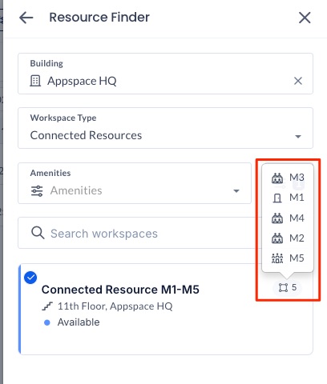Click the amenities sliders icon
This screenshot has height=384, width=327.
click(37, 191)
